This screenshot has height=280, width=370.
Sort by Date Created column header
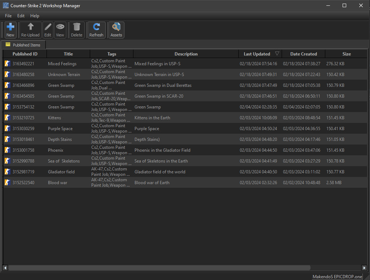(x=303, y=54)
